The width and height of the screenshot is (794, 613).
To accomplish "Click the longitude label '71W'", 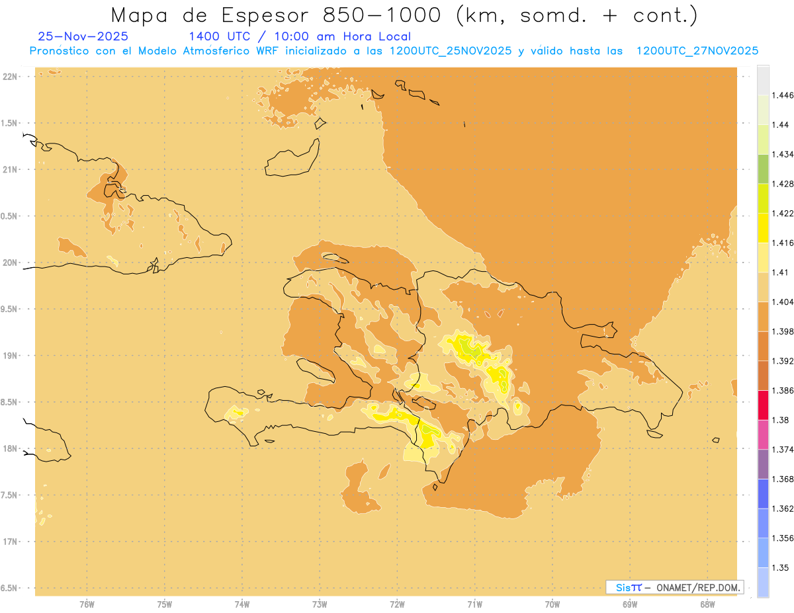I will point(474,604).
